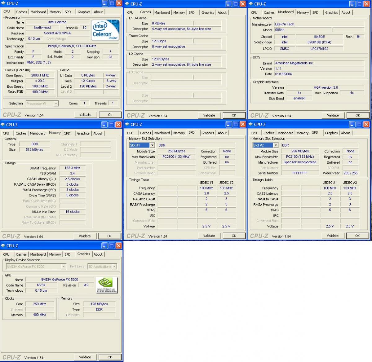Switch to Caches tab in the Intel Celeron processor window
372x362 pixels.
tap(22, 12)
